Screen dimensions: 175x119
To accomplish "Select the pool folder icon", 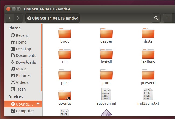I will click(106, 74).
